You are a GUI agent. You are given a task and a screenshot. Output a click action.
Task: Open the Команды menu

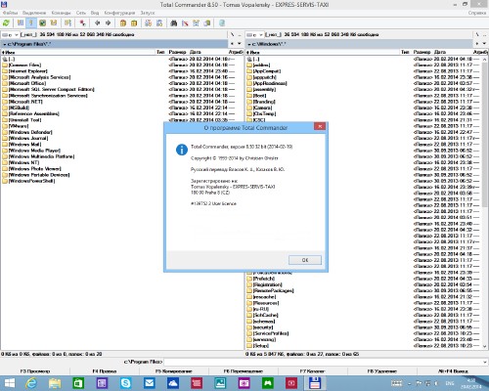(x=61, y=13)
